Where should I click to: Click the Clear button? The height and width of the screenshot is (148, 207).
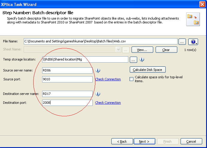[x=166, y=50]
